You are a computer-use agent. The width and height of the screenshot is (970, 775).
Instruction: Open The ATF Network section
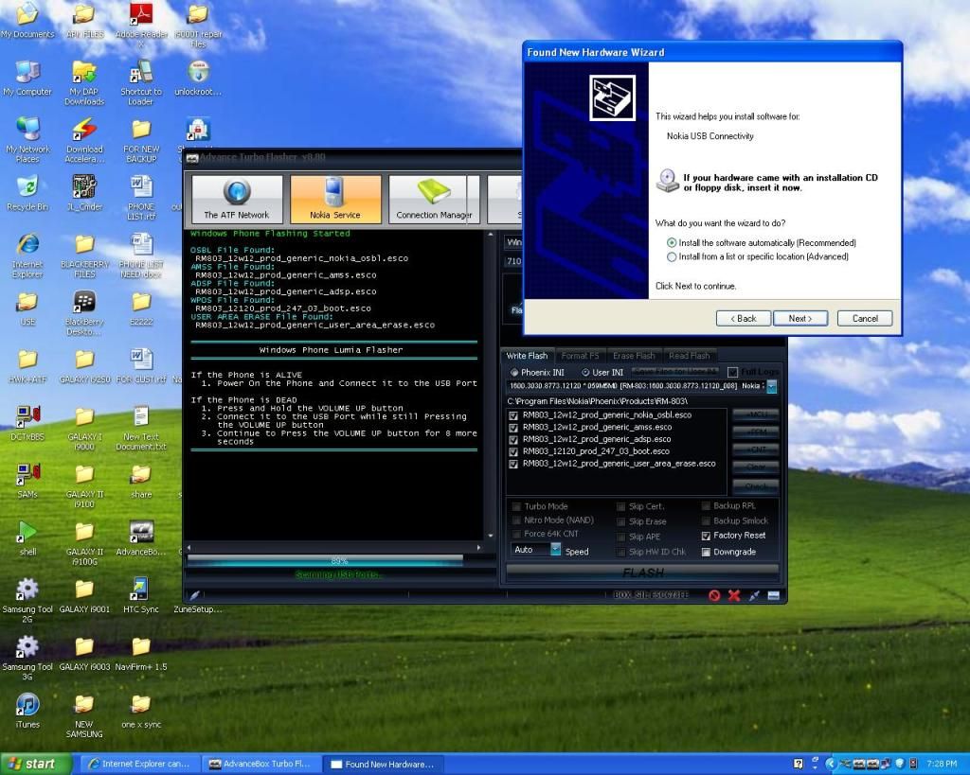(237, 199)
